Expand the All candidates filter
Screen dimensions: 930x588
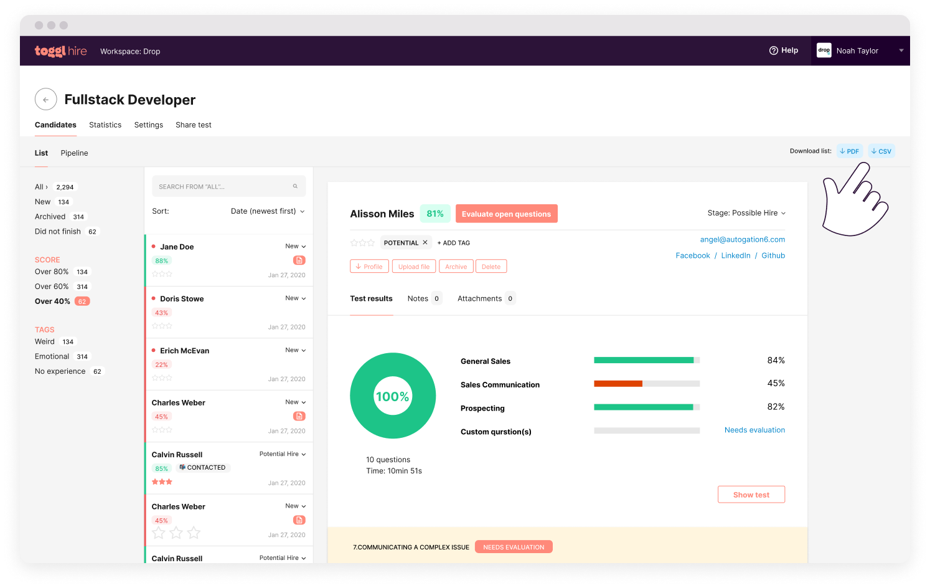tap(41, 187)
